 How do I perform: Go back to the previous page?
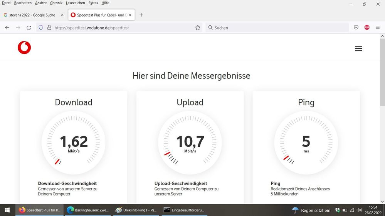pos(7,28)
